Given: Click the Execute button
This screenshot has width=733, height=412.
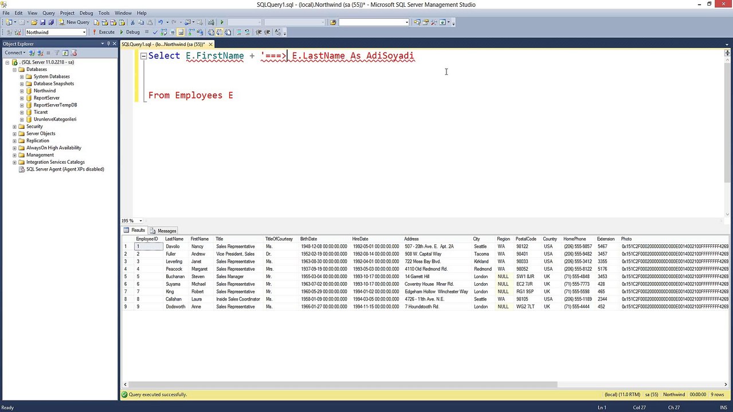Looking at the screenshot, I should pyautogui.click(x=104, y=32).
